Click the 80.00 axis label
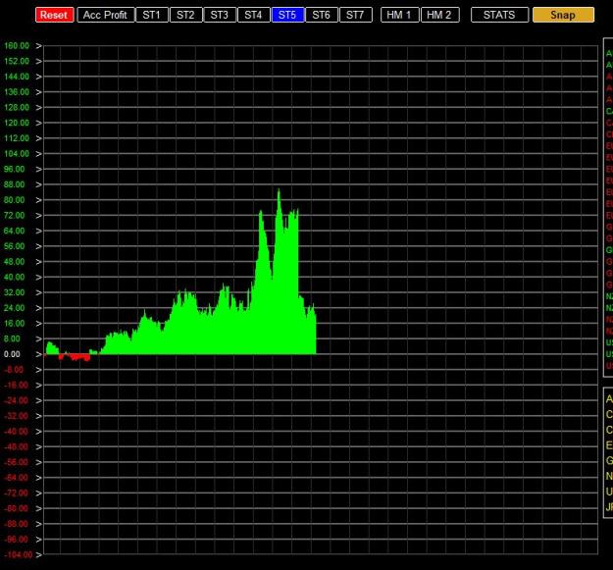 point(14,200)
